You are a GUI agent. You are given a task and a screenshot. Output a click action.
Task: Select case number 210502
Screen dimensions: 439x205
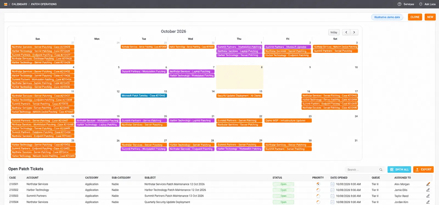(14, 190)
